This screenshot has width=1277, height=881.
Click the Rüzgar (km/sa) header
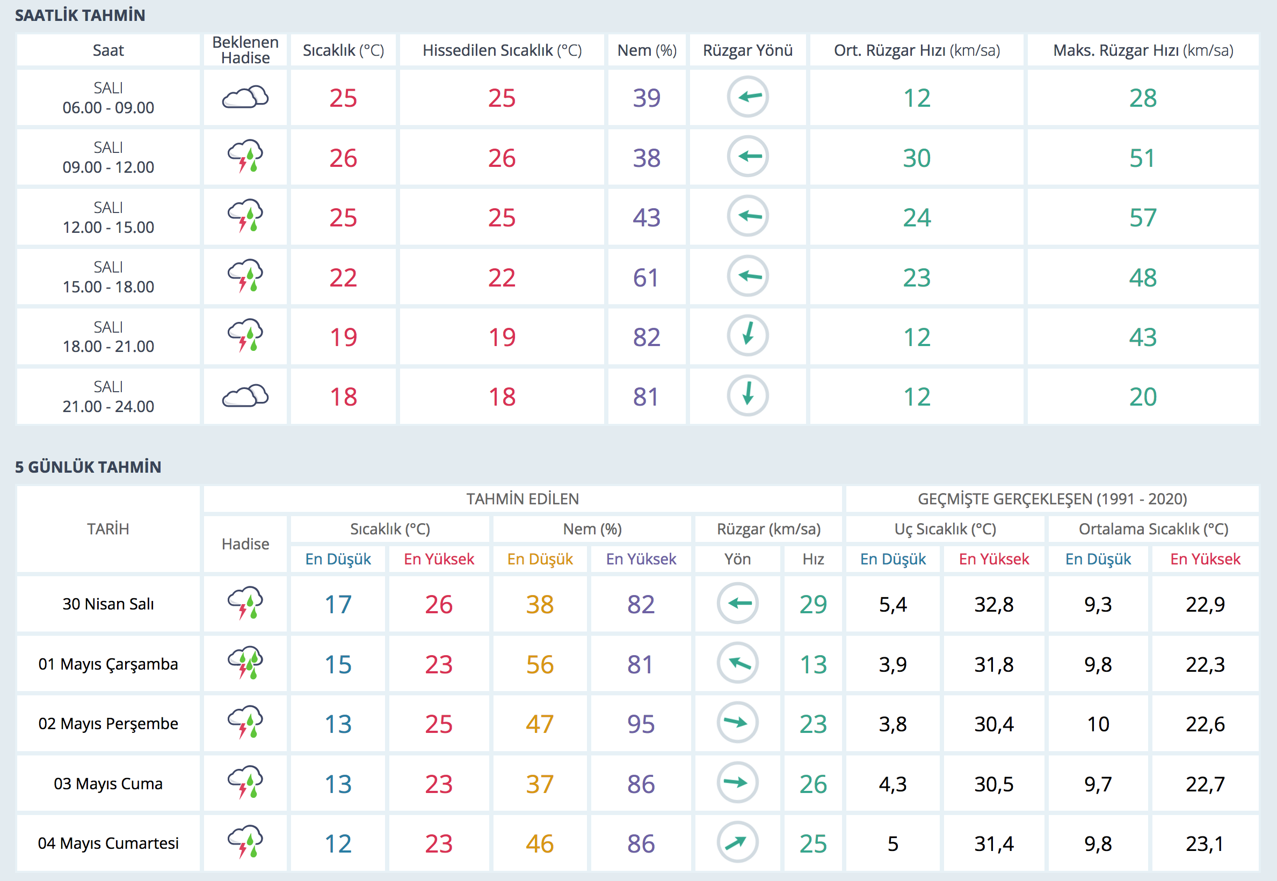(769, 529)
